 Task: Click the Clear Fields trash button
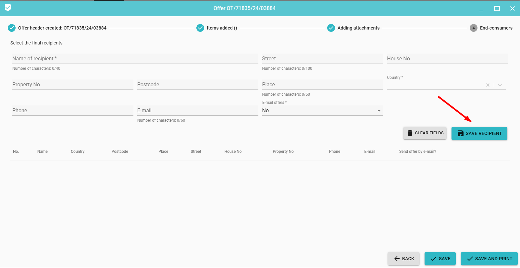tap(425, 133)
